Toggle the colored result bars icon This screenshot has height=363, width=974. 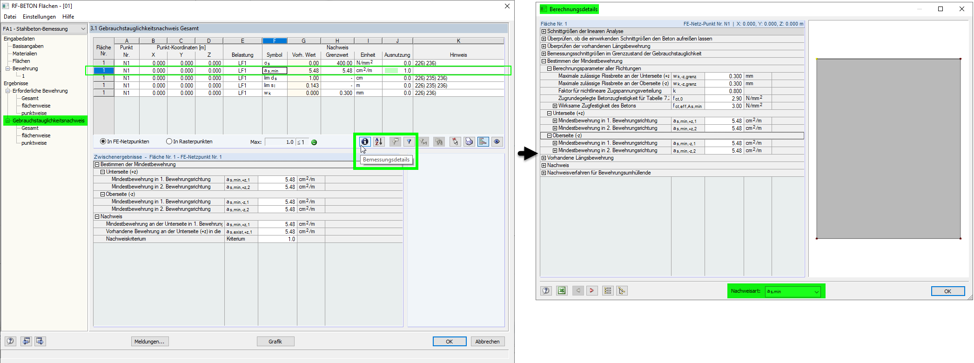tap(483, 141)
